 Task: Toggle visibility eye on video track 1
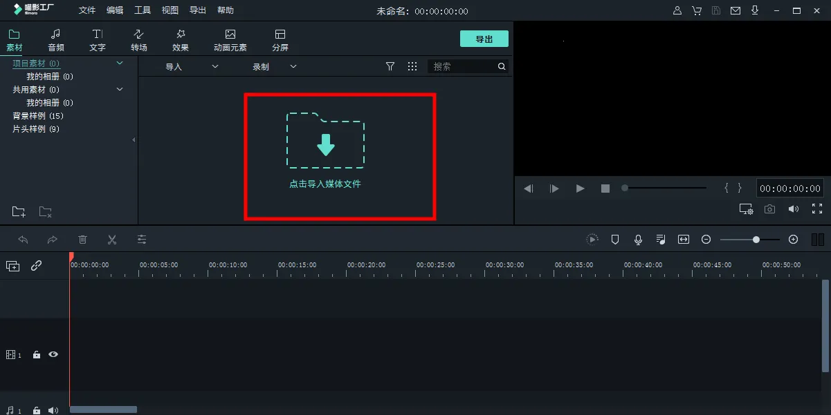tap(53, 354)
